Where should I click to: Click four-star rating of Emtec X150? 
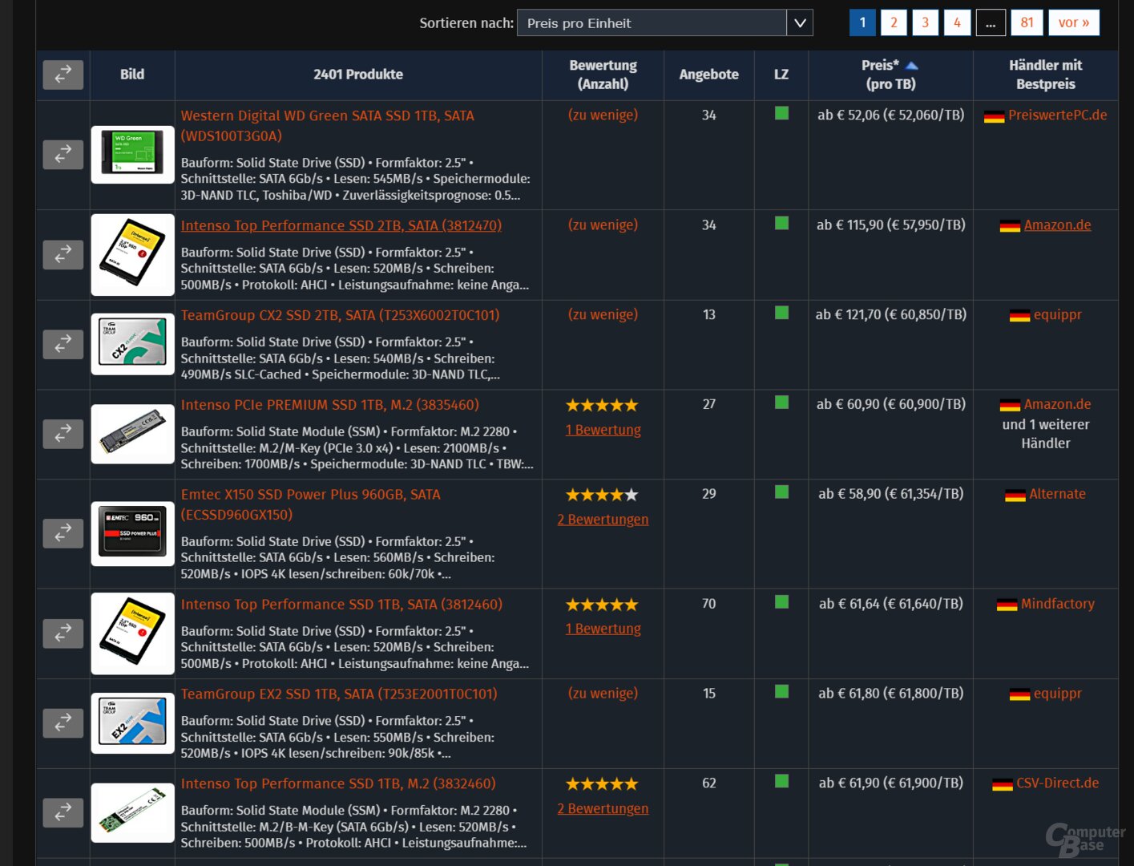point(602,496)
